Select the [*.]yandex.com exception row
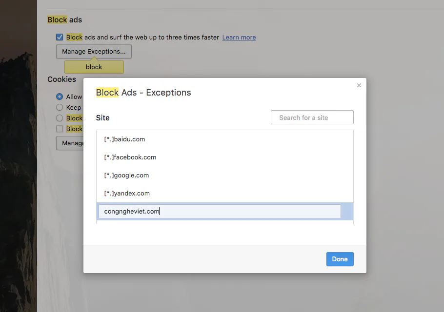444x312 pixels. (225, 194)
